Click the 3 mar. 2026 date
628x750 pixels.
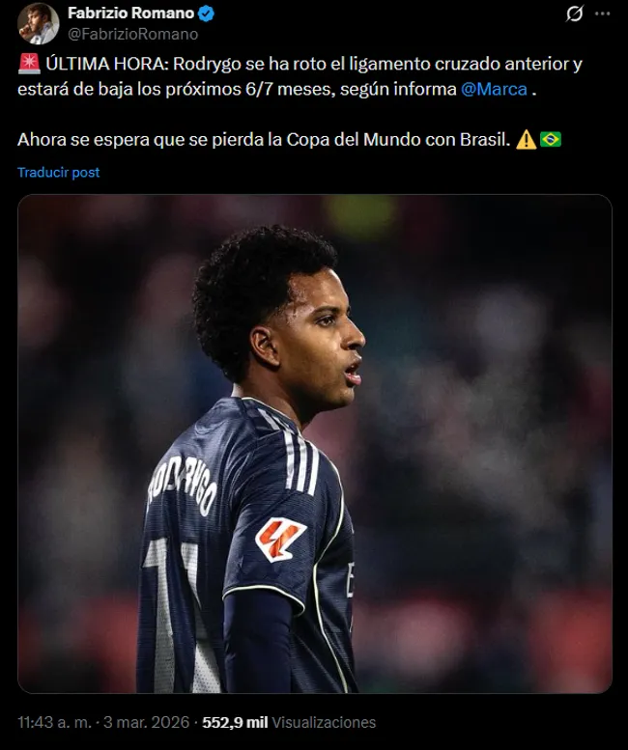coord(146,722)
